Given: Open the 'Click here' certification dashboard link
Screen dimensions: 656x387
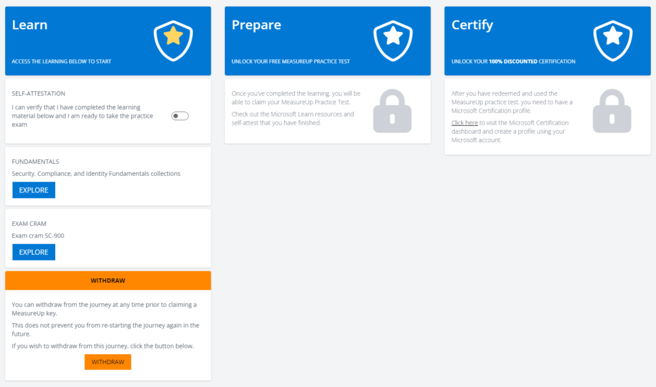Looking at the screenshot, I should (464, 123).
